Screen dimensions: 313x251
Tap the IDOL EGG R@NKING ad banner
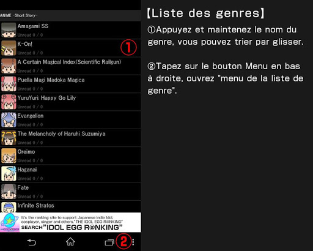[70, 222]
